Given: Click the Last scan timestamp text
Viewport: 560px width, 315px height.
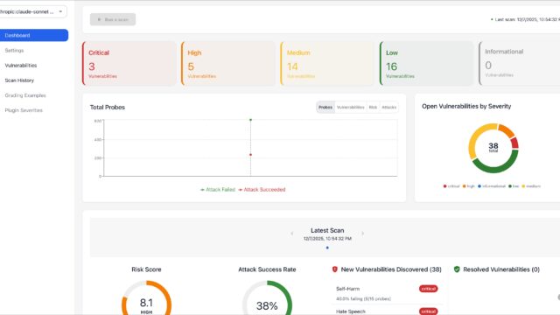Looking at the screenshot, I should tap(527, 19).
